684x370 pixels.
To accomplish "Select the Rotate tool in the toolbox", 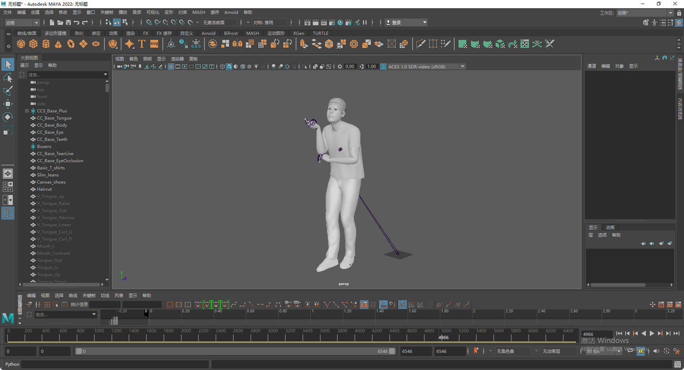I will click(x=8, y=117).
